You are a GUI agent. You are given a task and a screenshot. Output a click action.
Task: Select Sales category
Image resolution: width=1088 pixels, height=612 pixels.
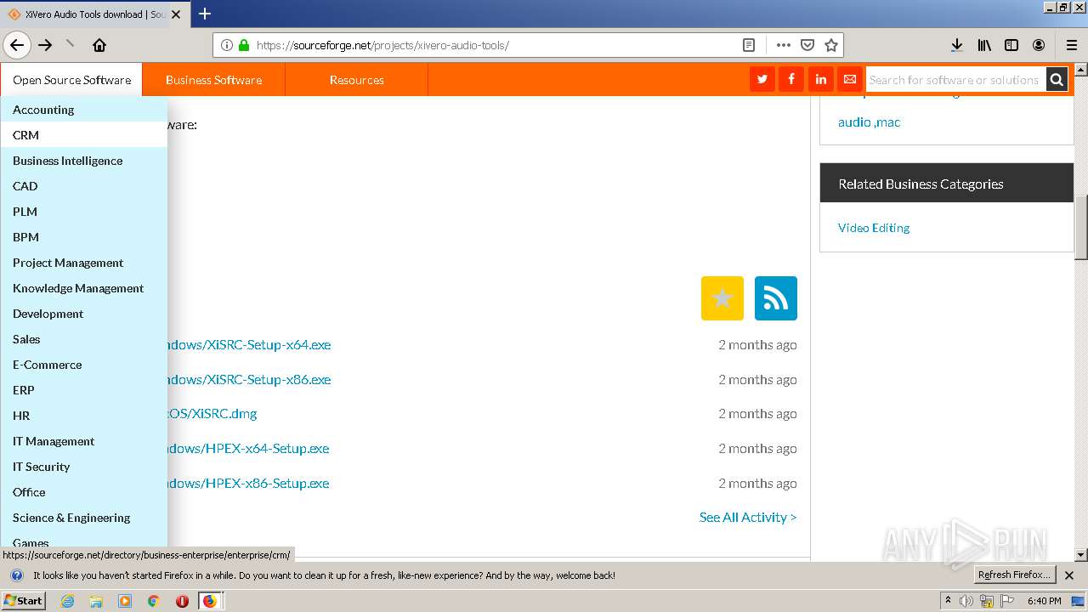click(x=84, y=339)
